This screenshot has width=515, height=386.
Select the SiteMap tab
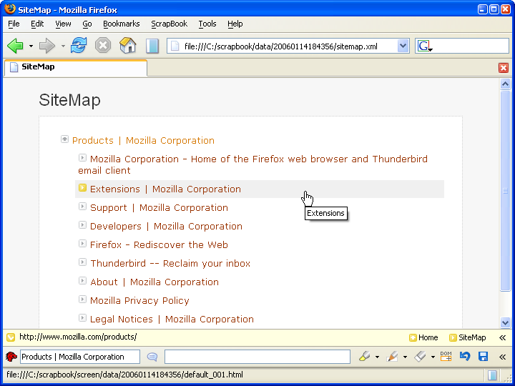tap(76, 68)
